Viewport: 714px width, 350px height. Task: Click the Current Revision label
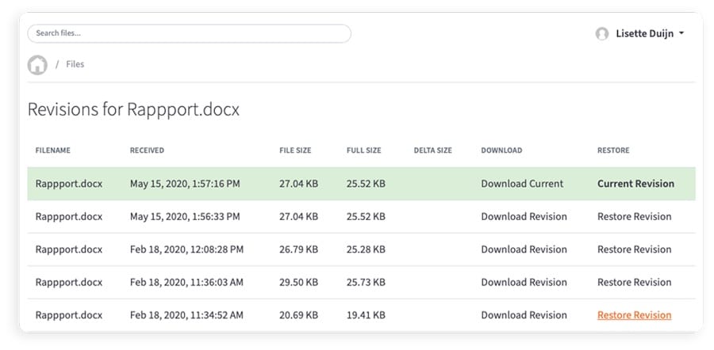[635, 184]
